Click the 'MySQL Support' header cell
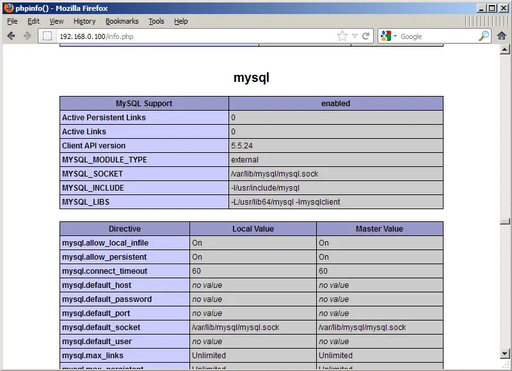 (144, 104)
